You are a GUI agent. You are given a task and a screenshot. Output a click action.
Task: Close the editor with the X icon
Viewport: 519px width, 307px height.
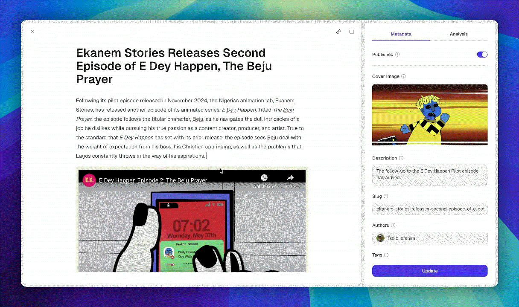(32, 32)
